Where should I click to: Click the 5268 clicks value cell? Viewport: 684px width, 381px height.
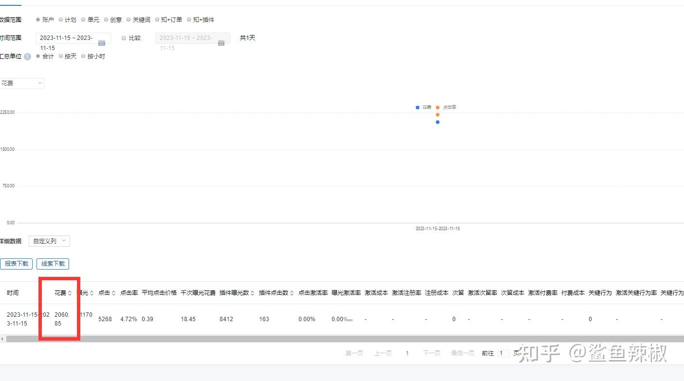click(105, 319)
